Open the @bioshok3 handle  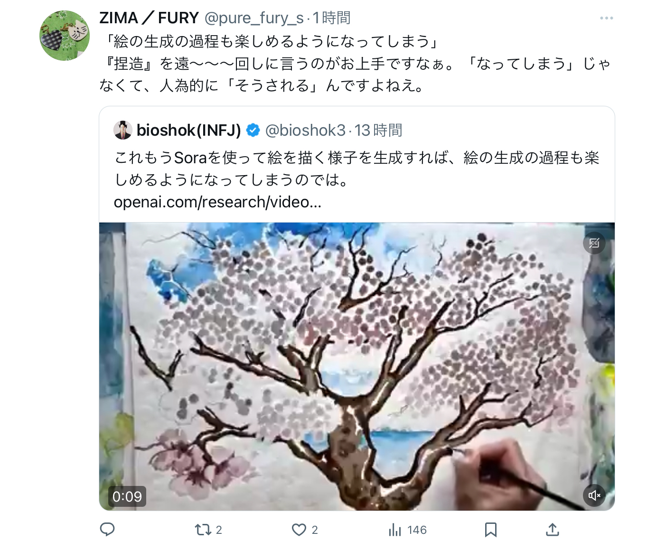tap(305, 130)
